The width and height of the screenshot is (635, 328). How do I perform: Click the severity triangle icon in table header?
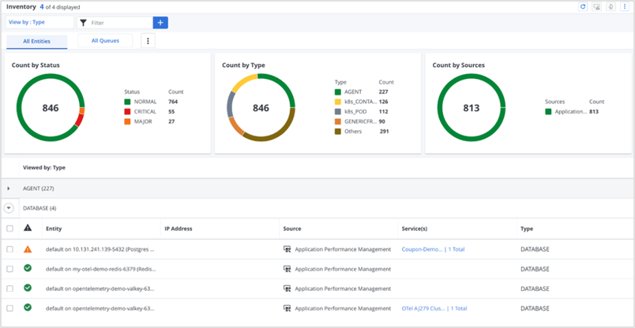28,229
